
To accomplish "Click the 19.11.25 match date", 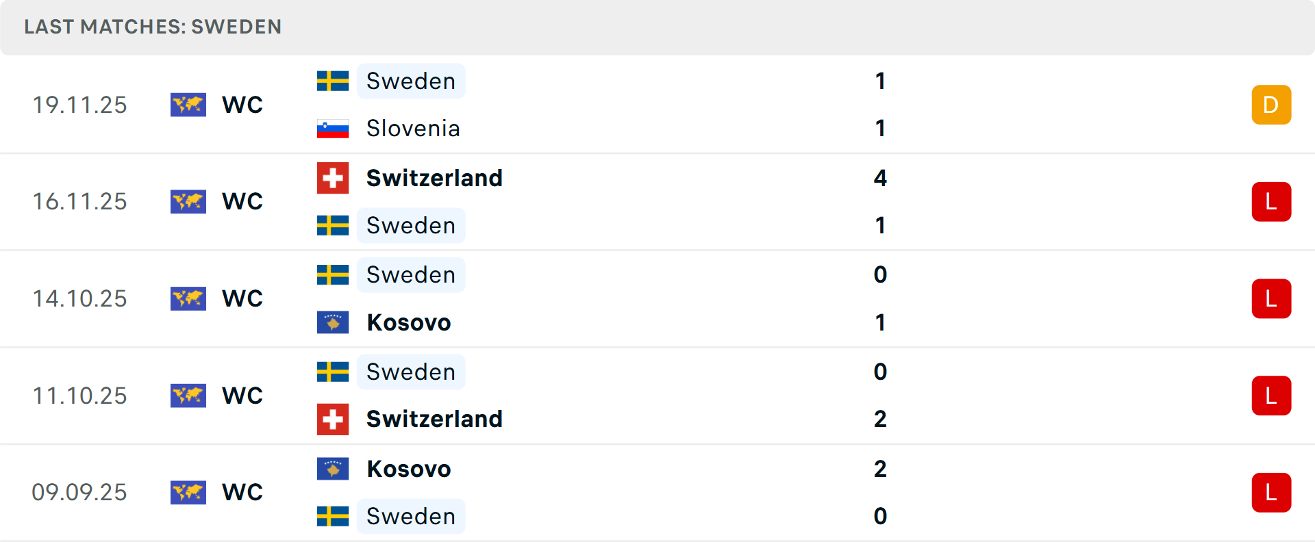I will (80, 105).
